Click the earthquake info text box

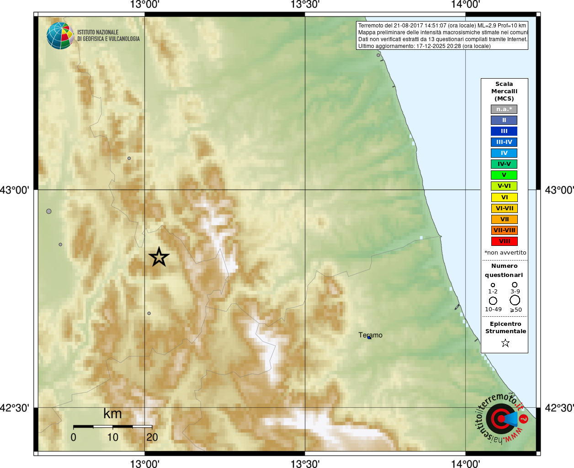(442, 36)
